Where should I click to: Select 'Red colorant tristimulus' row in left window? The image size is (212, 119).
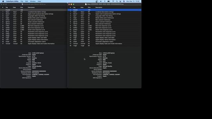[x=33, y=20]
